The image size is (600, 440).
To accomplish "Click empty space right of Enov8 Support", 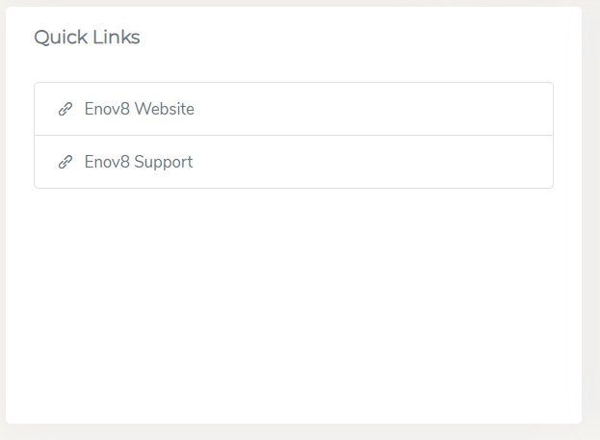I will 385,163.
